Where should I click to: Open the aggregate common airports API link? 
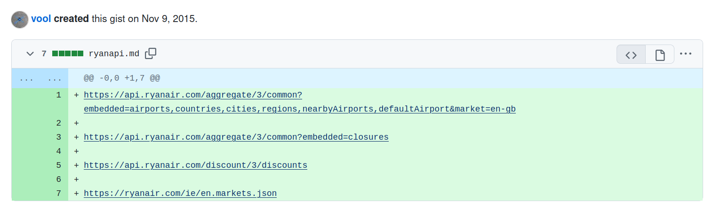point(192,95)
